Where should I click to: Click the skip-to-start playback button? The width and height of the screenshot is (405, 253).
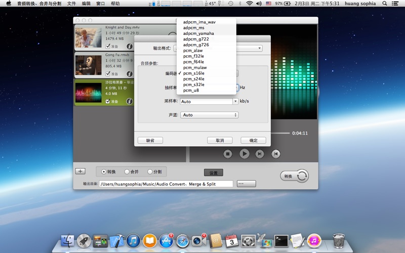coord(276,154)
